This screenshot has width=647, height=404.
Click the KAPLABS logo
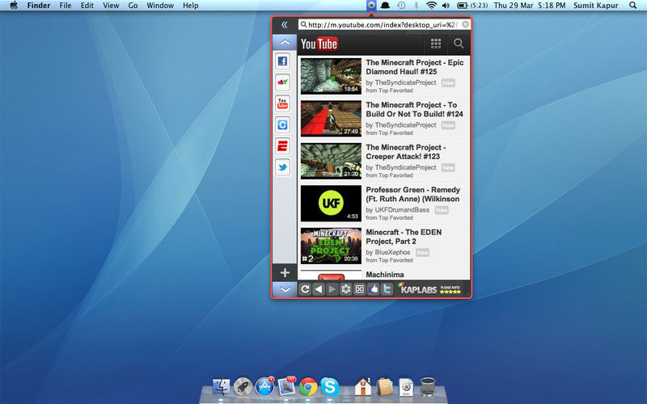417,289
